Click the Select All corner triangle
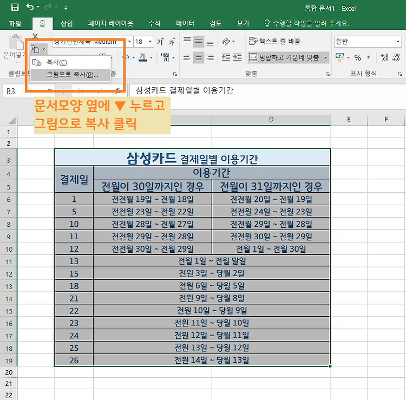The height and width of the screenshot is (400, 406). tap(12, 120)
